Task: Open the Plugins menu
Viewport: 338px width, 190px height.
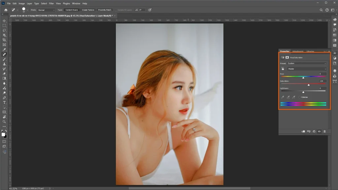Action: point(66,3)
